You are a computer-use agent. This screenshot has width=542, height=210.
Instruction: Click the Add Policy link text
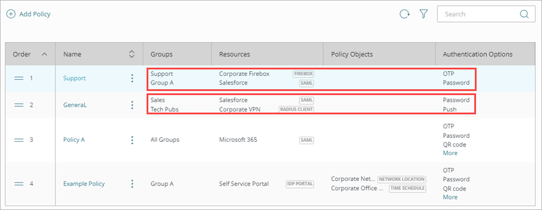pyautogui.click(x=35, y=14)
